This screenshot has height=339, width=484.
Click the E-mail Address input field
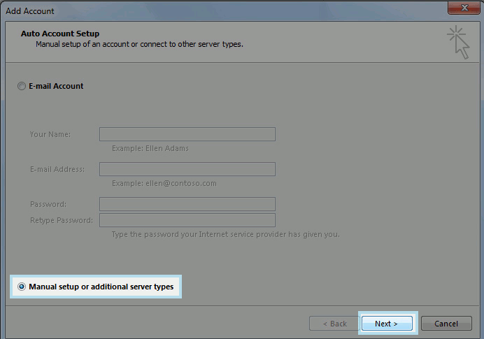pos(187,169)
